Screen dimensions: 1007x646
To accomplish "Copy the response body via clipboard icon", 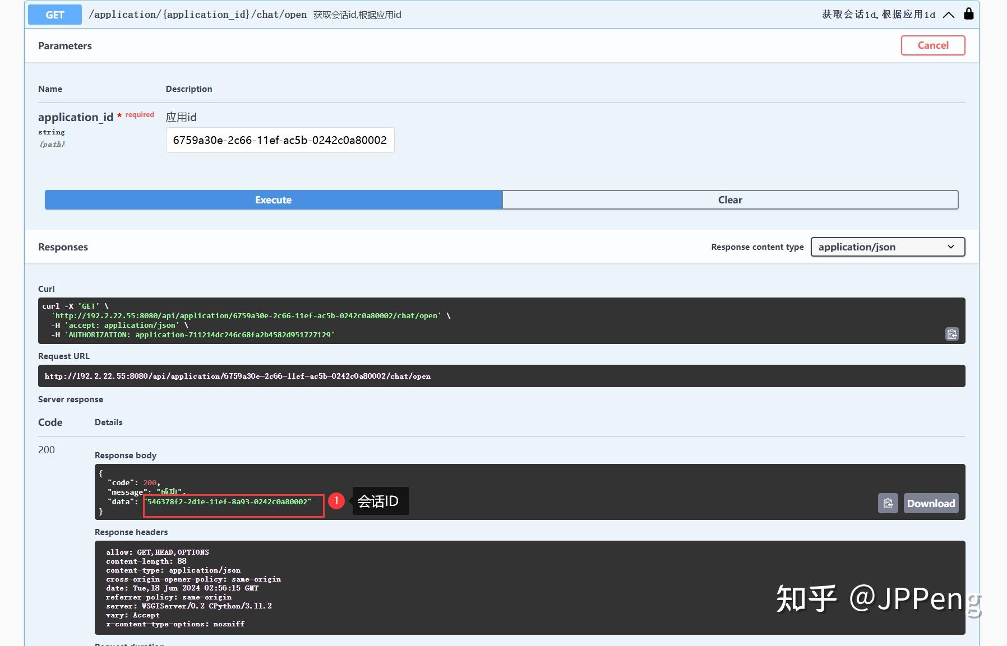I will pyautogui.click(x=888, y=503).
